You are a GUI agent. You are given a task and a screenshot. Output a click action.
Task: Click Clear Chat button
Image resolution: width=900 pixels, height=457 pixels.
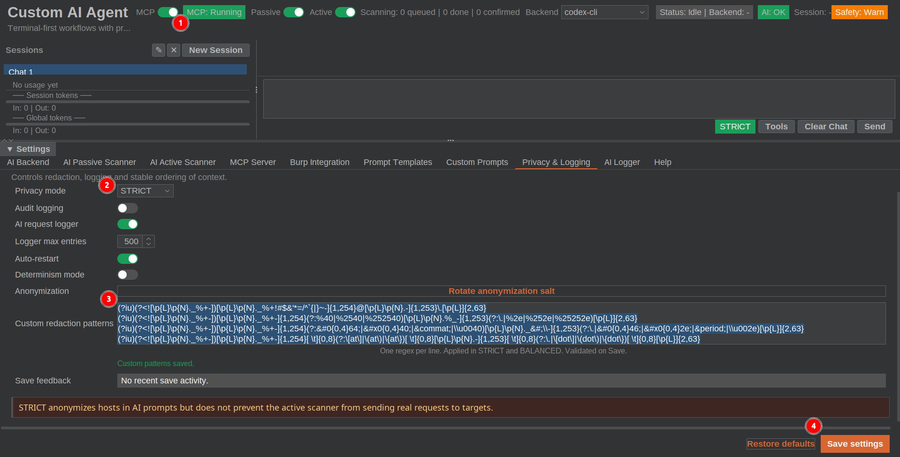coord(826,127)
